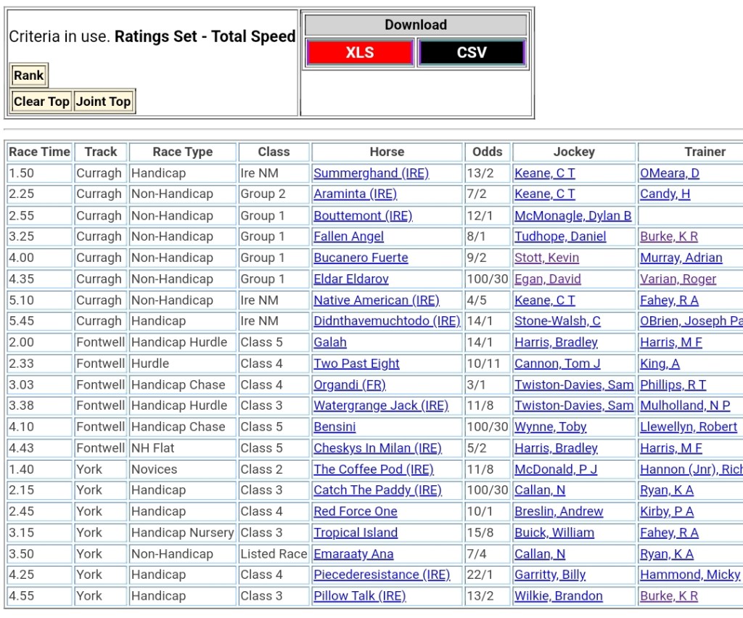The width and height of the screenshot is (743, 618).
Task: Open trainer link Varian, Roger
Action: (678, 279)
